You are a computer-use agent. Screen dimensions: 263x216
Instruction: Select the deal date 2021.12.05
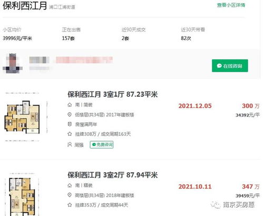click(195, 106)
